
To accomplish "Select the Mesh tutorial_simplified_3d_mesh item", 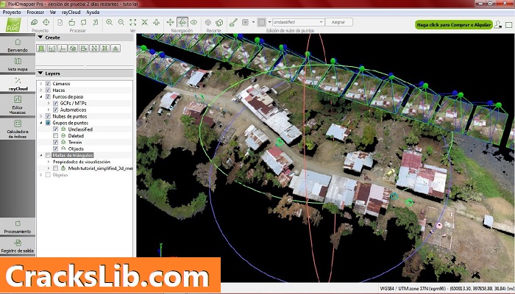I will pyautogui.click(x=100, y=168).
